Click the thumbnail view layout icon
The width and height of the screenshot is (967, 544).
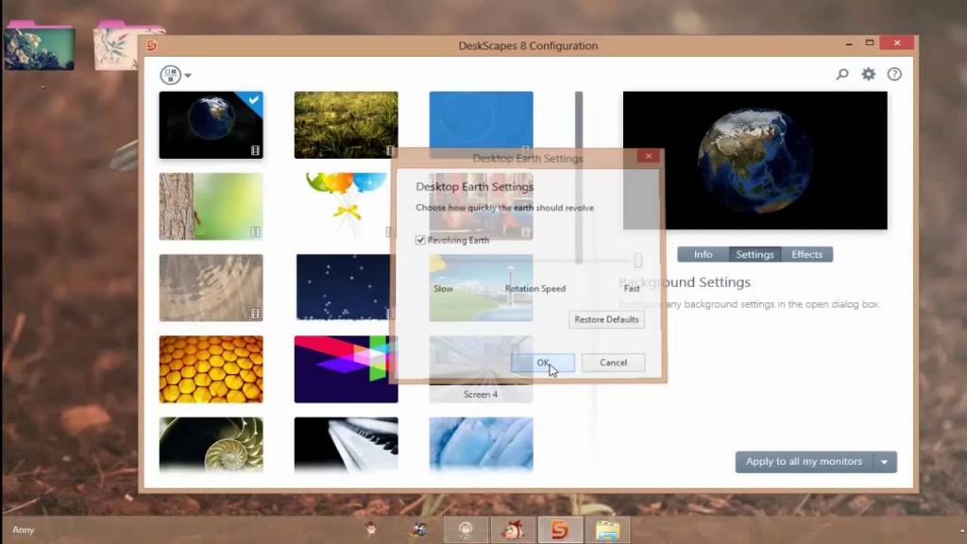[170, 74]
